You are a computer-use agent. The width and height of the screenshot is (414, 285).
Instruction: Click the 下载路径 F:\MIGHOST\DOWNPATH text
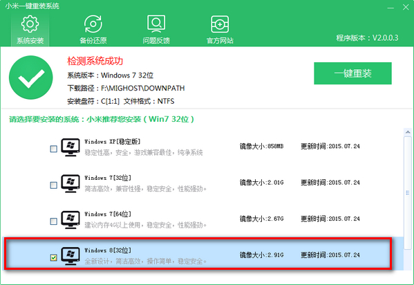click(x=126, y=88)
